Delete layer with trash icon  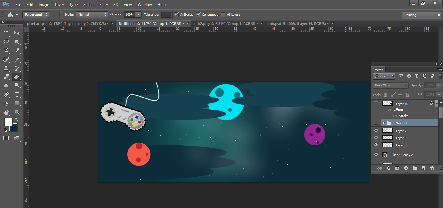tap(432, 168)
